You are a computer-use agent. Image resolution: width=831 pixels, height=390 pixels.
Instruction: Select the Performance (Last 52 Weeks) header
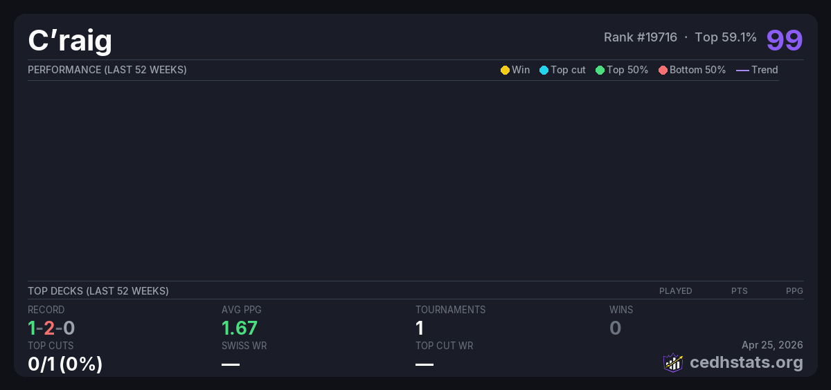107,70
